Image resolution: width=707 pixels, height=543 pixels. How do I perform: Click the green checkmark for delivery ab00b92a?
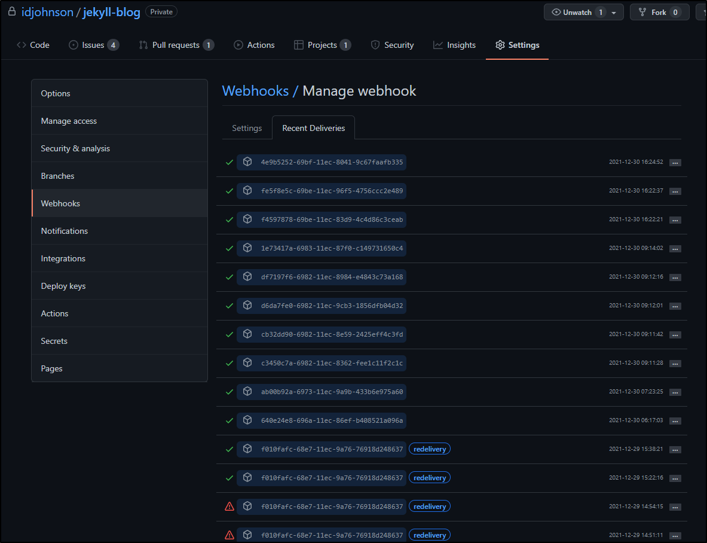229,392
